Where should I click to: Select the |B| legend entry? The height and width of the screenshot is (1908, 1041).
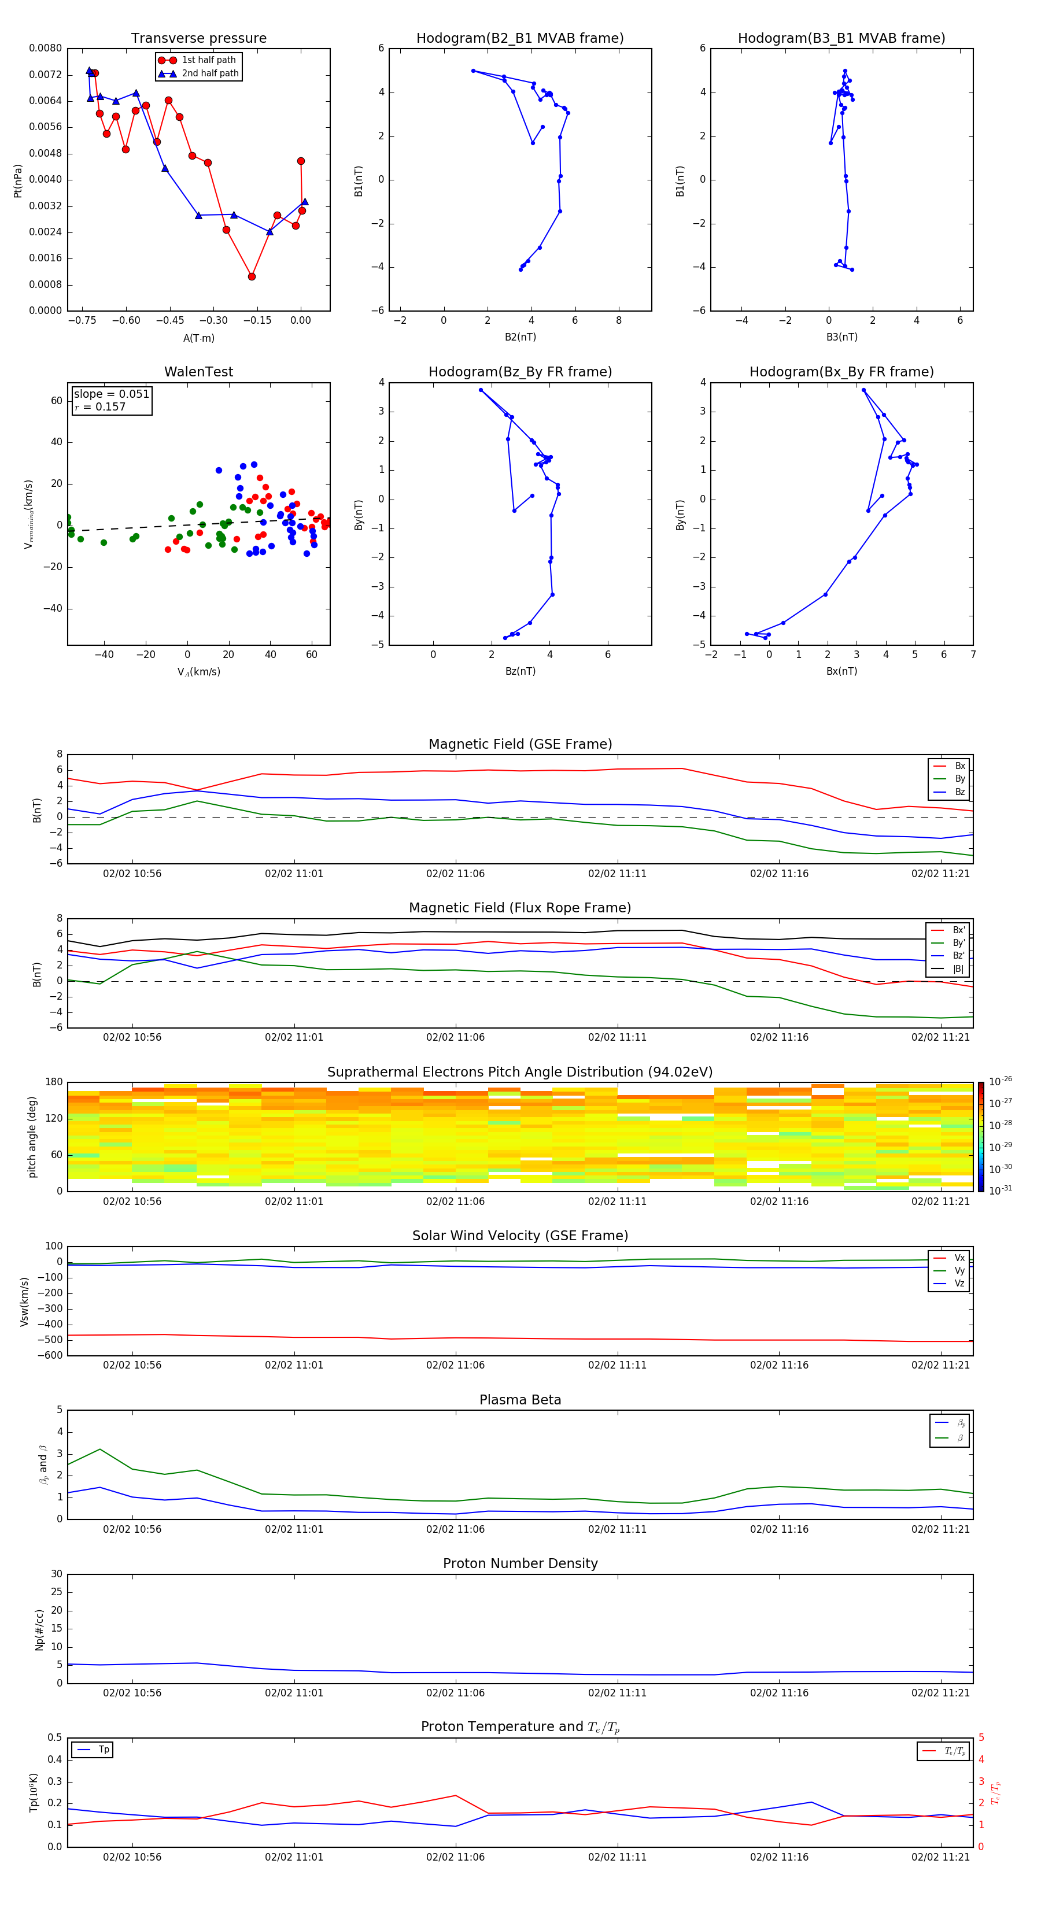tap(948, 969)
